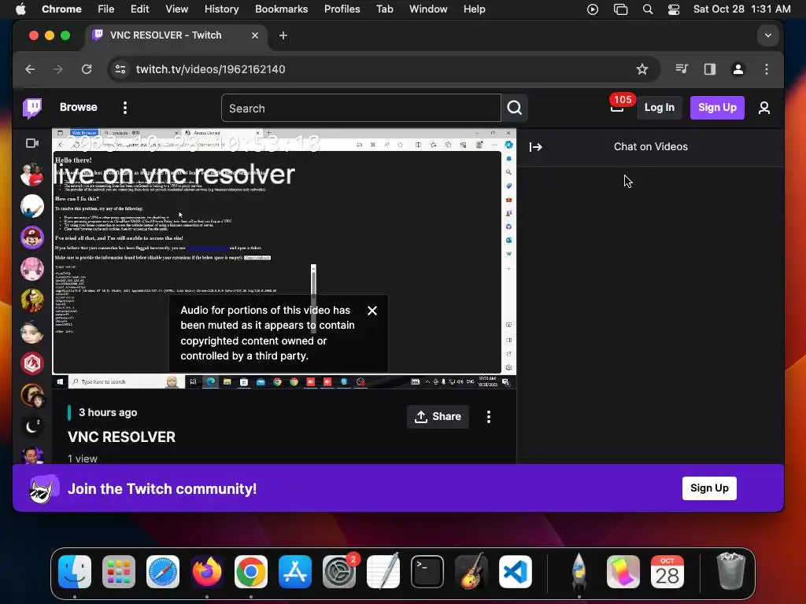Open Spotlight search in the menu bar
This screenshot has width=806, height=604.
pos(648,9)
